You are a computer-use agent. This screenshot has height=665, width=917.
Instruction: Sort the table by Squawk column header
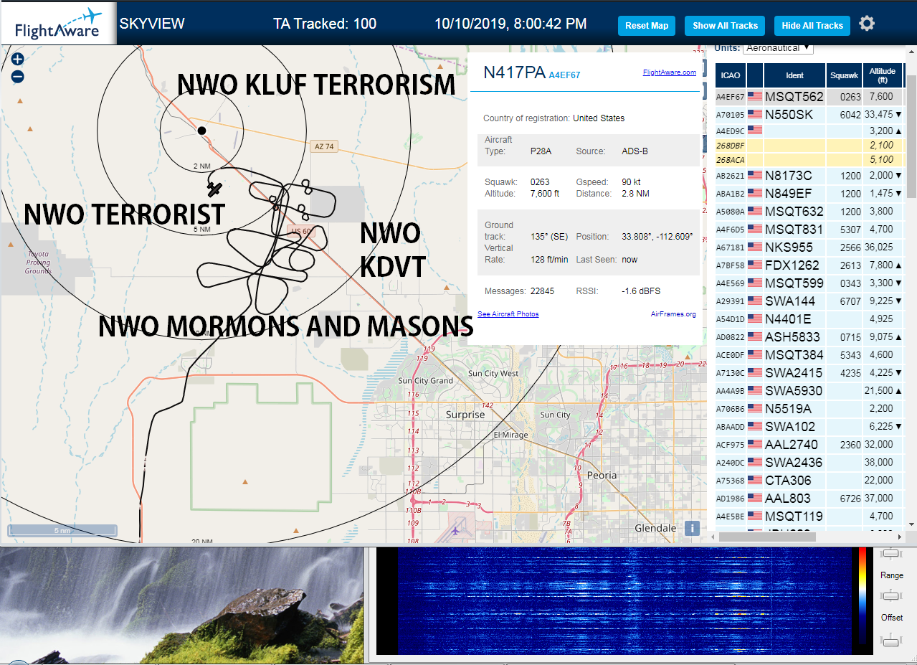click(844, 75)
